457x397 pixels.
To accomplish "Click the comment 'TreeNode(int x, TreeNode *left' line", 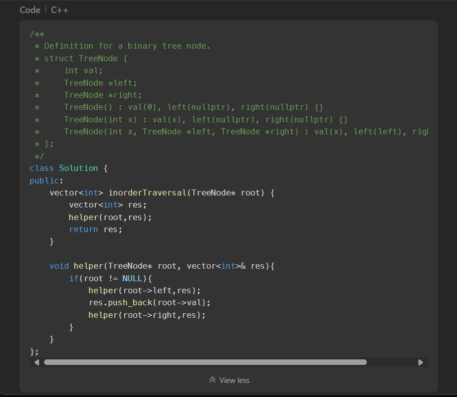I will tap(246, 132).
